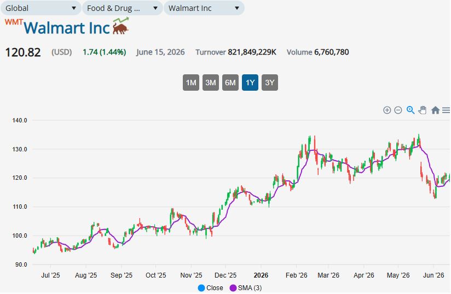Screen dimensions: 451x294
Task: Click the Volume 6,760,780 value
Action: coord(318,52)
